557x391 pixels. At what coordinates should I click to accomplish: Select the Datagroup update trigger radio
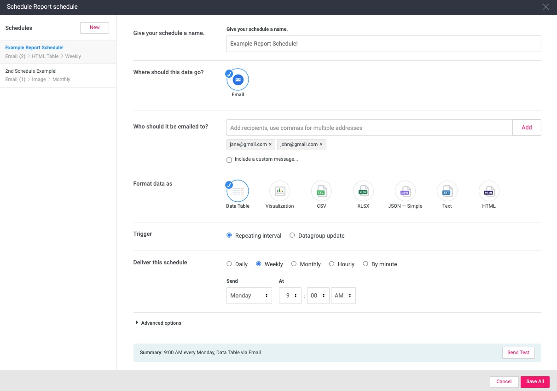pos(292,235)
